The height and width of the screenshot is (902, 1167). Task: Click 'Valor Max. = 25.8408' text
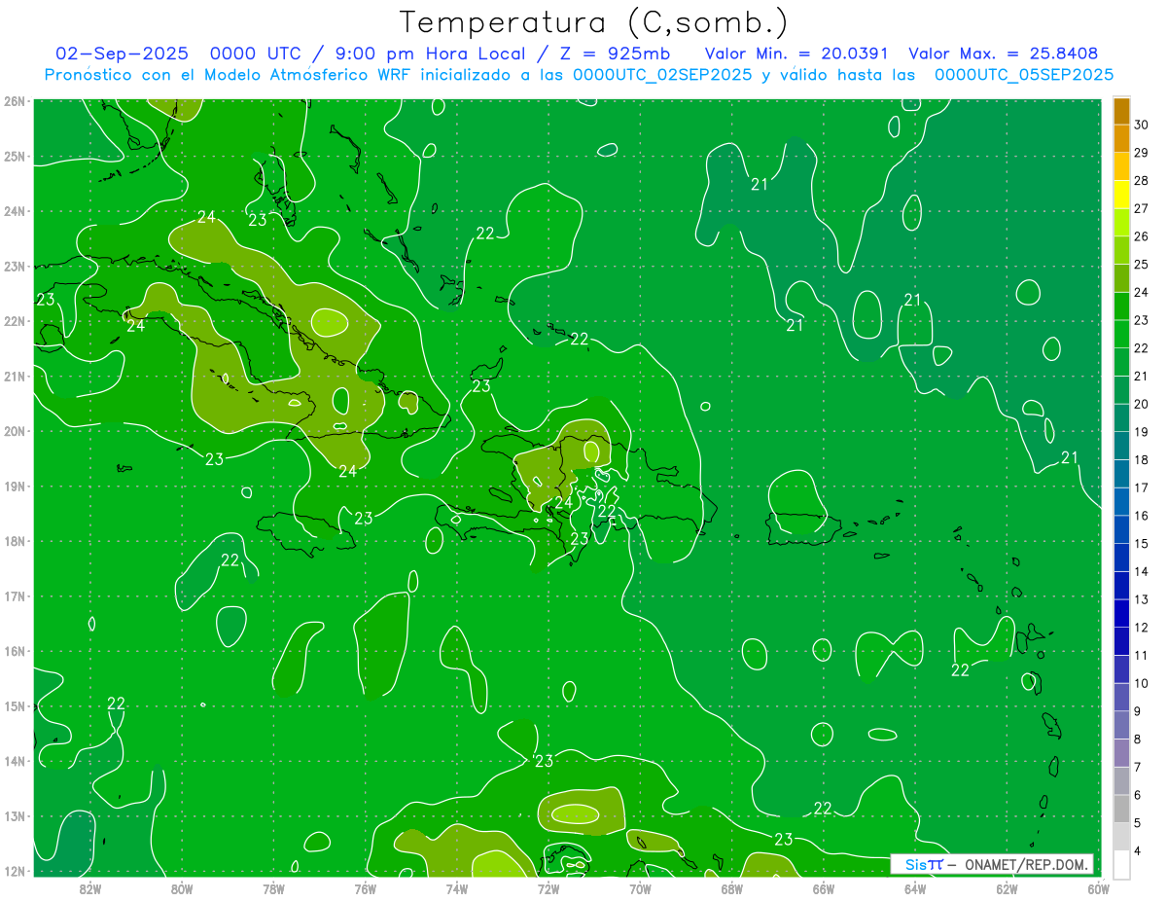[x=1003, y=54]
